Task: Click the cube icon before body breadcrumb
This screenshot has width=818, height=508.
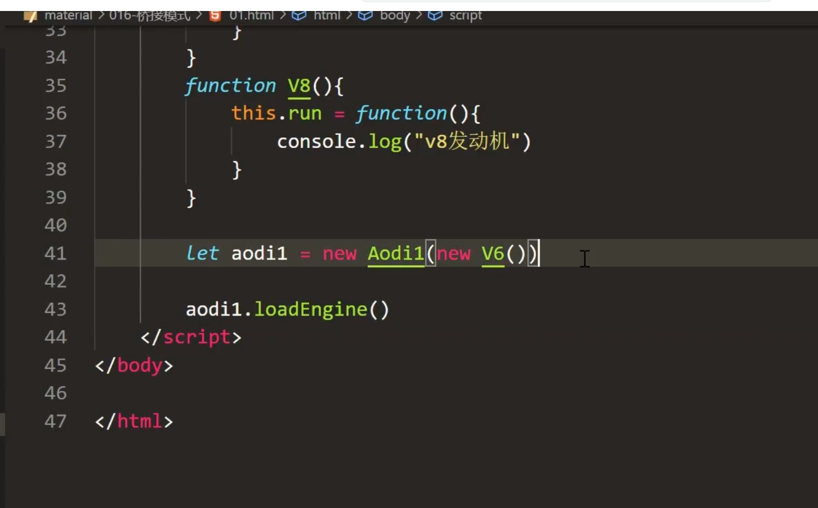Action: [365, 15]
